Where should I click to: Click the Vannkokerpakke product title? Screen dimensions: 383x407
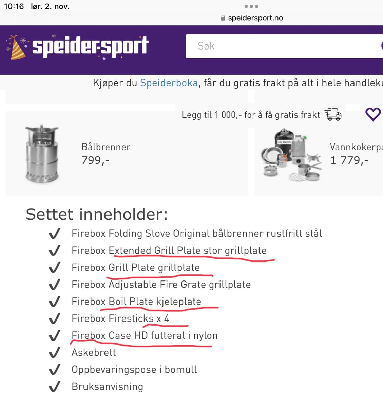[x=356, y=147]
